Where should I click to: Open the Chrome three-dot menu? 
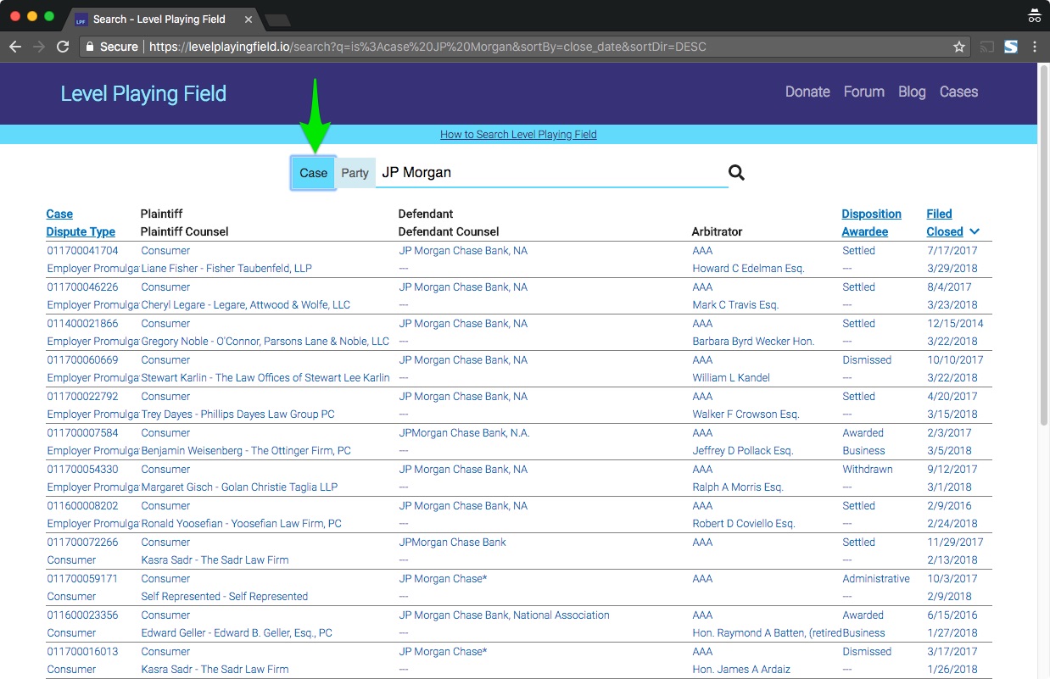1035,47
